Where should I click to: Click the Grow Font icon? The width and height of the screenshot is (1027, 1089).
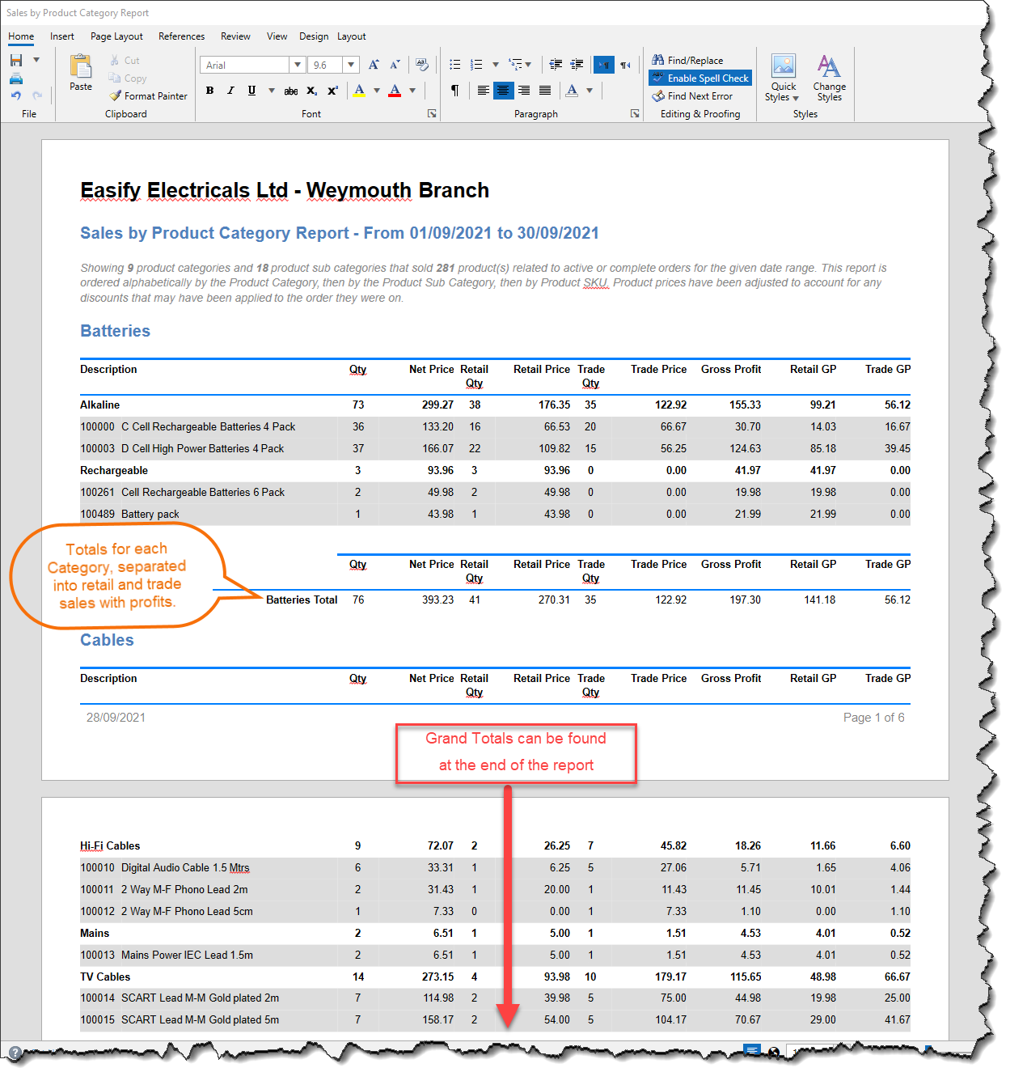(x=374, y=64)
